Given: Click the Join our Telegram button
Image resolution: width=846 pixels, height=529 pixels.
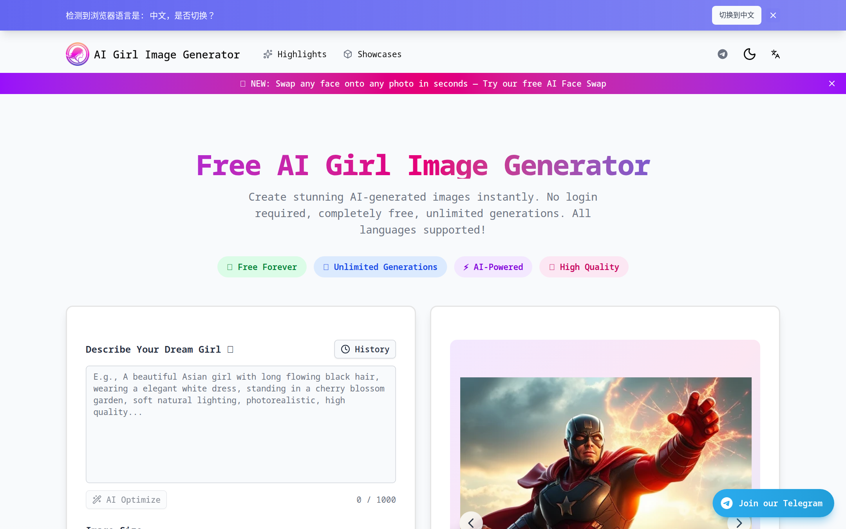Looking at the screenshot, I should (x=773, y=503).
